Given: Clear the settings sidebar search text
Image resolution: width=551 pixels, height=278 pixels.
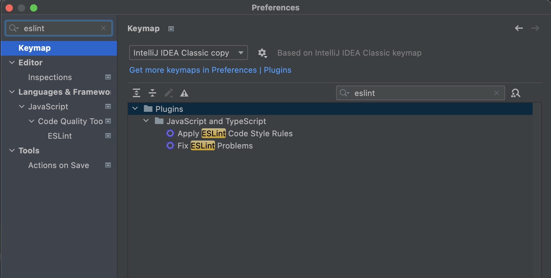Looking at the screenshot, I should coord(103,28).
